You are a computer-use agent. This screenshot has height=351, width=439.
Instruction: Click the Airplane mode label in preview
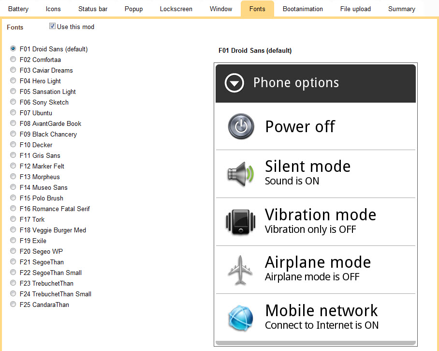(318, 263)
